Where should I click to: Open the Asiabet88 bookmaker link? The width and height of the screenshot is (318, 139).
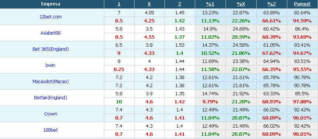click(51, 33)
